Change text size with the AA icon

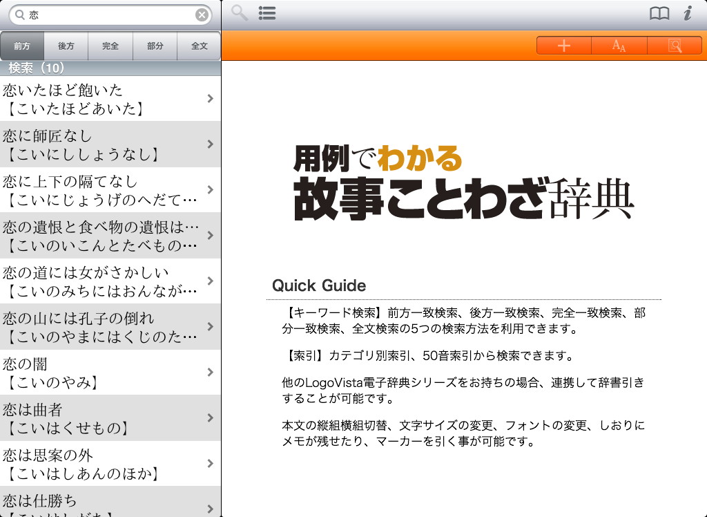coord(619,46)
